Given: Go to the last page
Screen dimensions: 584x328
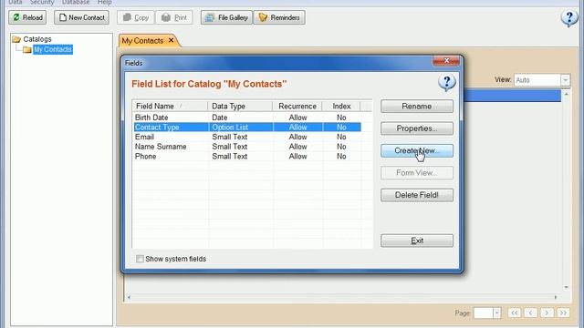Looking at the screenshot, I should click(563, 313).
